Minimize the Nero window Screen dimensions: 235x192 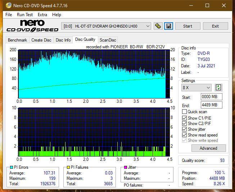[191, 5]
